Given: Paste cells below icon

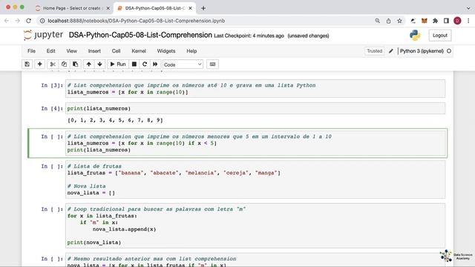Looking at the screenshot, I should coord(76,65).
